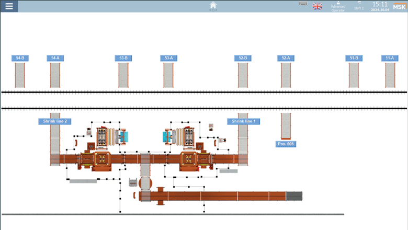The height and width of the screenshot is (230, 408).
Task: Select station label 52-B
Action: click(243, 59)
